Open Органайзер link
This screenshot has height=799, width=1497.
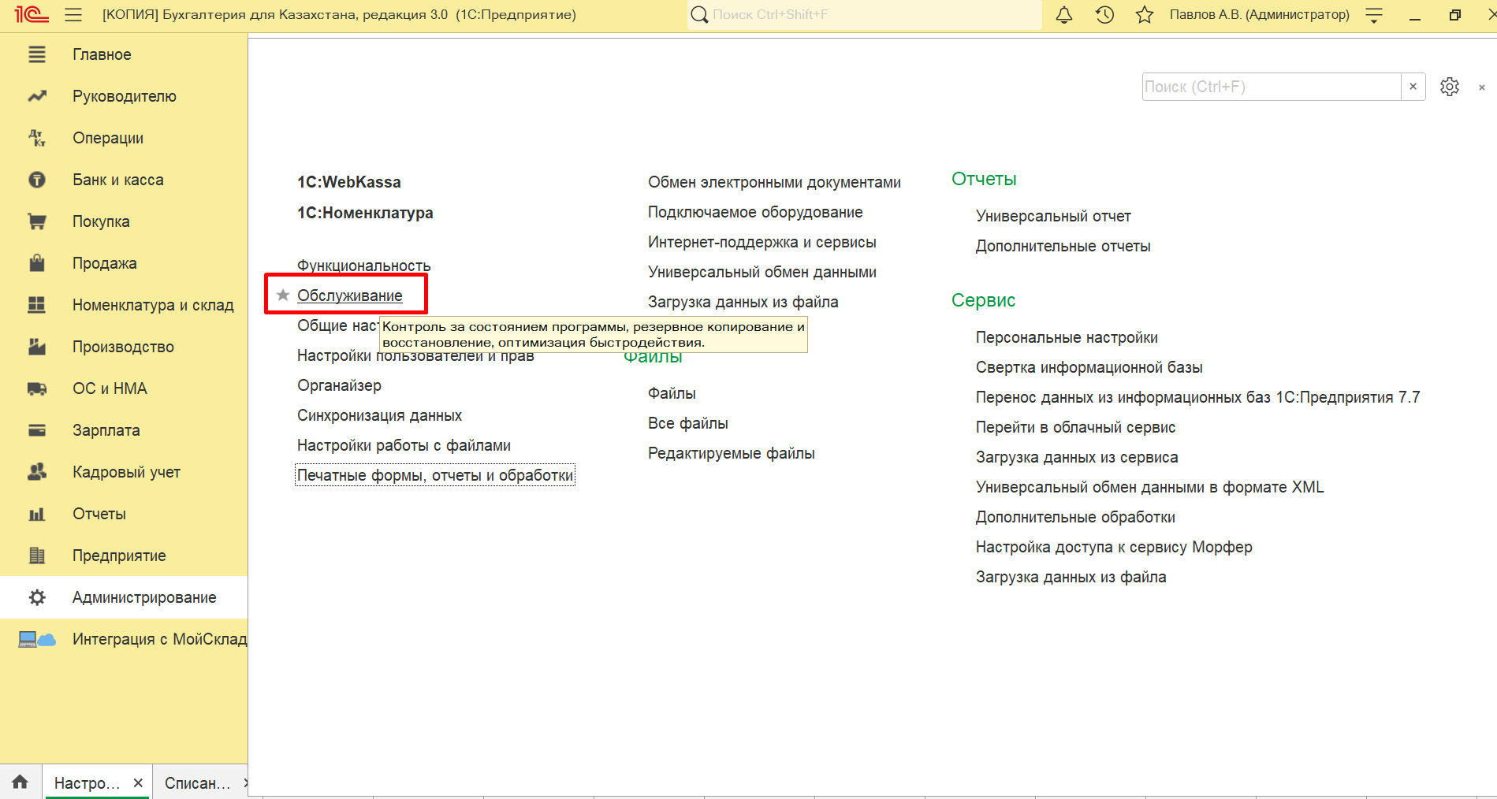click(339, 385)
